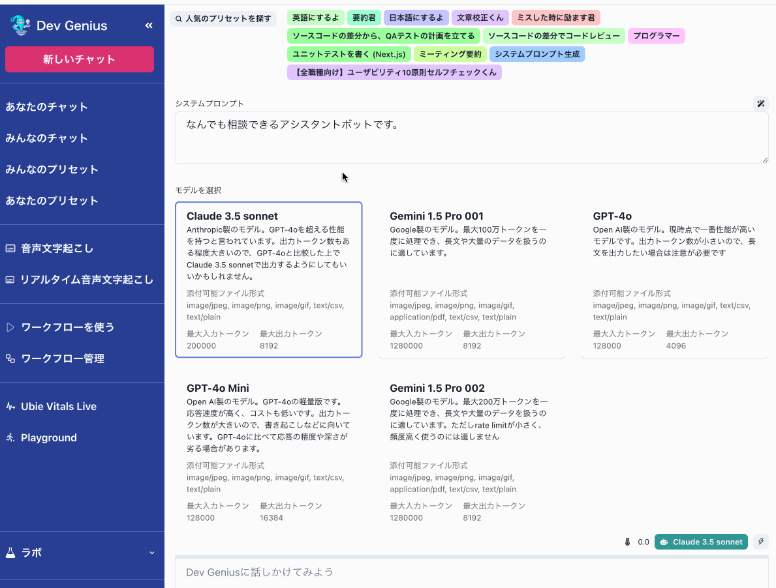
Task: Open Playground from the sidebar
Action: [48, 437]
